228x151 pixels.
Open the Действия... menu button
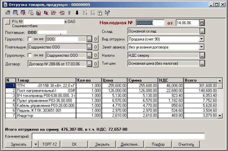point(130,144)
